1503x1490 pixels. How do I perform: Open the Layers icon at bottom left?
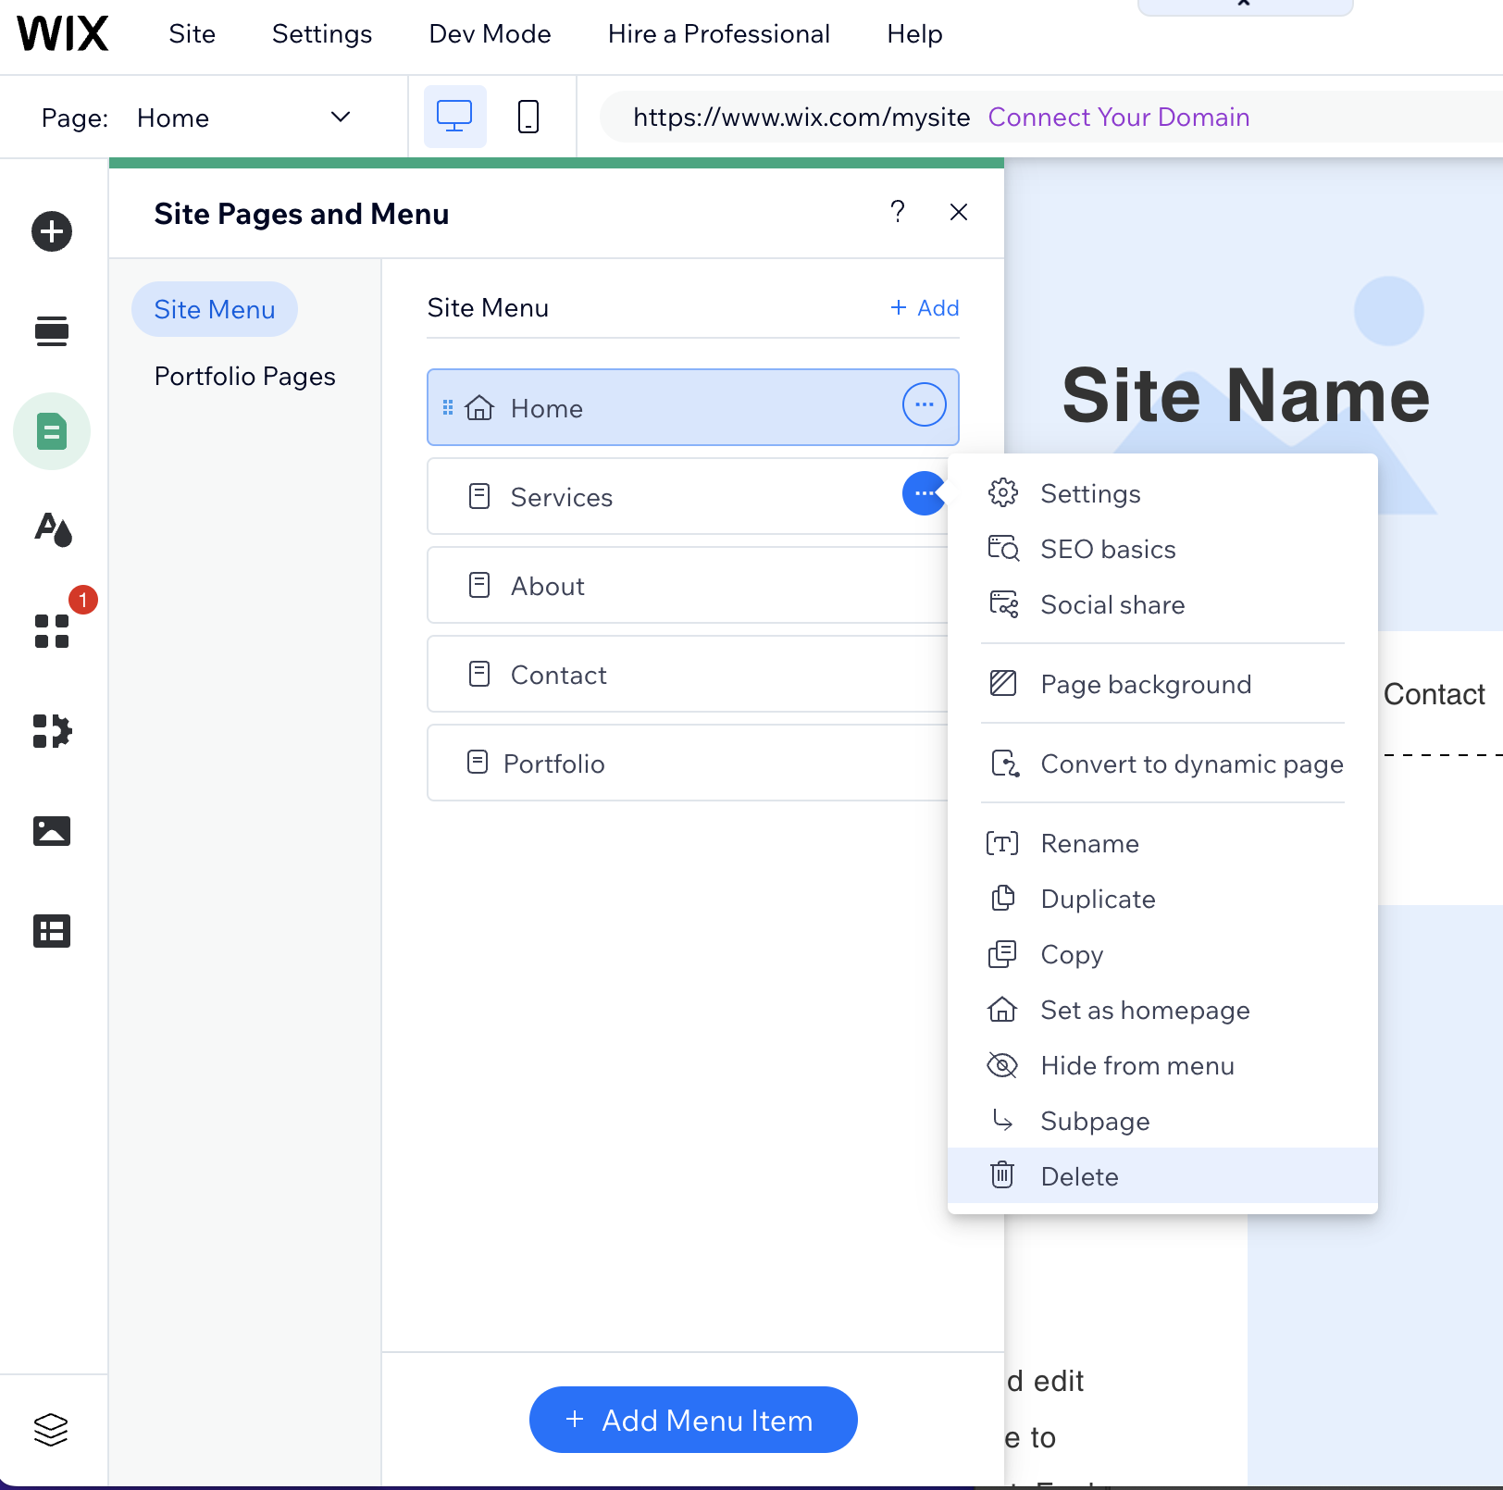52,1429
